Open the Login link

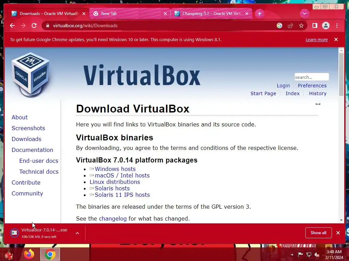[283, 86]
